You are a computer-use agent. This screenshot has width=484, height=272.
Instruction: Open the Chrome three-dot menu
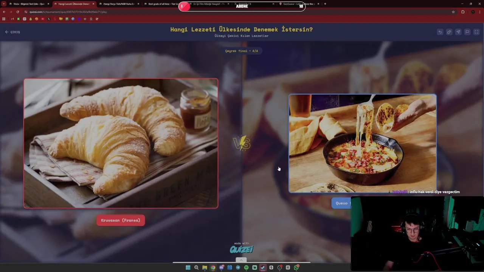click(480, 12)
